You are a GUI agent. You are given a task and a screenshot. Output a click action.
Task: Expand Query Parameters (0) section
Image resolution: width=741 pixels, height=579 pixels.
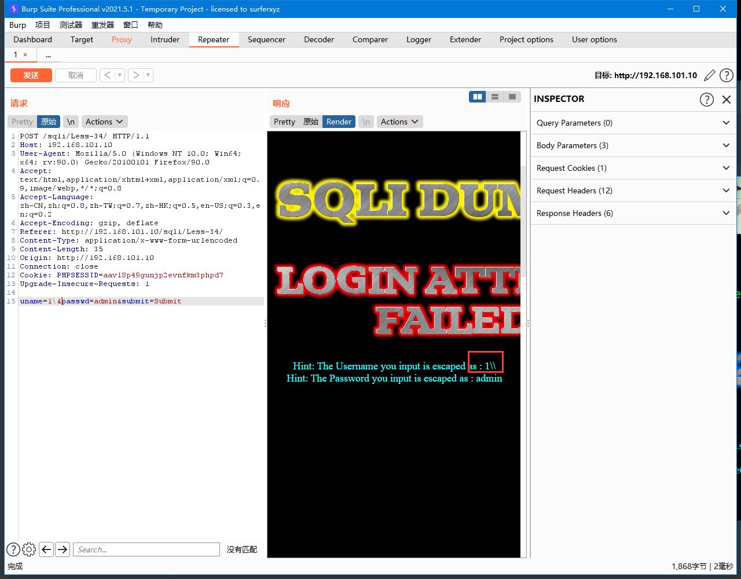633,123
